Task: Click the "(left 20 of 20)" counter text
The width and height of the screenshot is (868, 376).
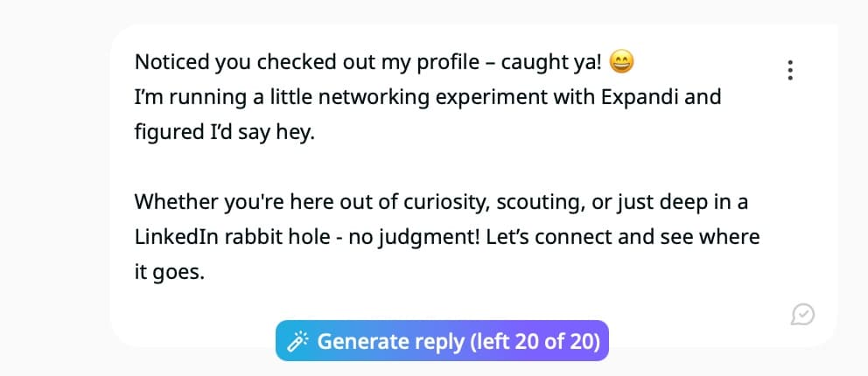Action: tap(535, 342)
